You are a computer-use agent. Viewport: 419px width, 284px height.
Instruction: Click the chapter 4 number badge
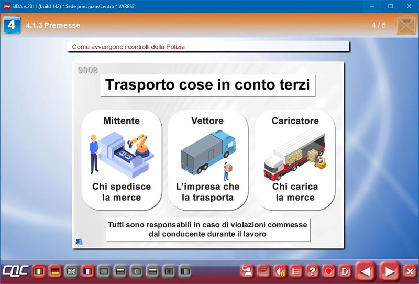12,25
